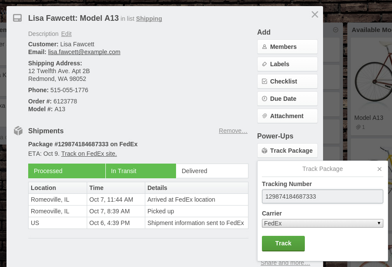
Task: Expand the Carrier dropdown showing FedEx
Action: (x=322, y=223)
